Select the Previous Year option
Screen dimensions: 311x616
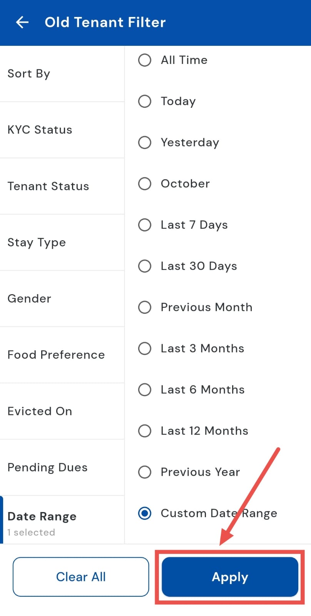[145, 472]
